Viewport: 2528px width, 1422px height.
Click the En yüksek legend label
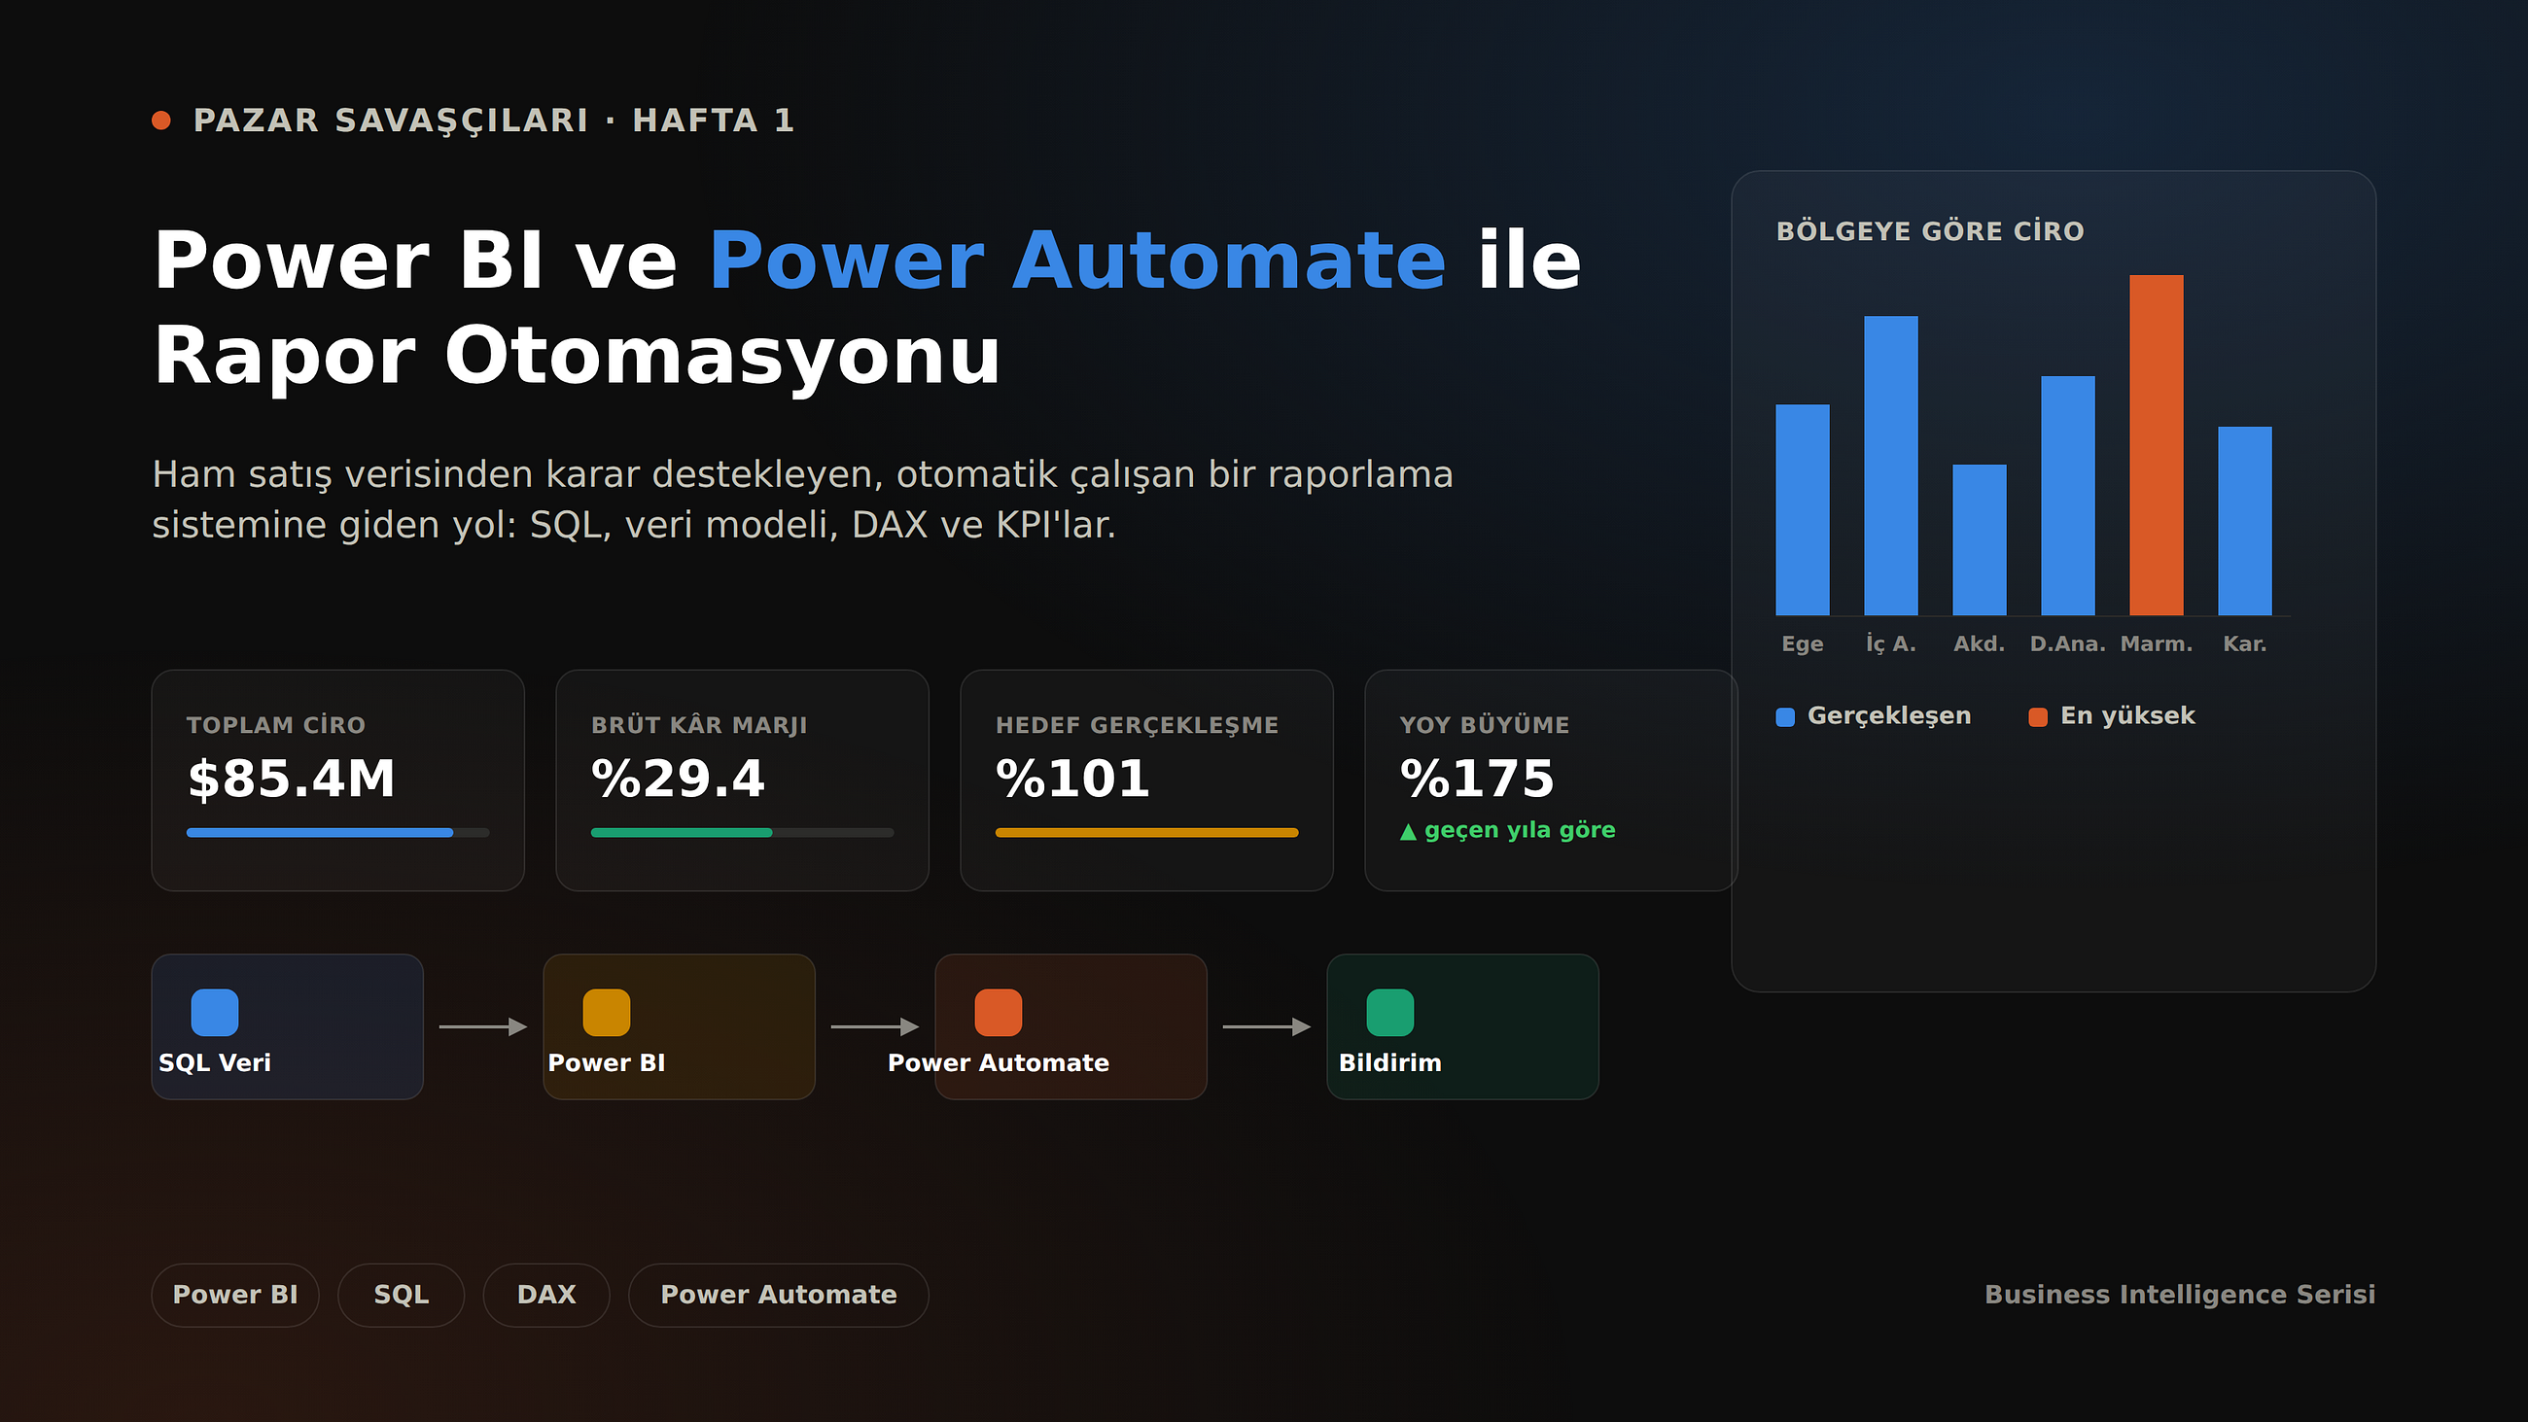click(2127, 716)
